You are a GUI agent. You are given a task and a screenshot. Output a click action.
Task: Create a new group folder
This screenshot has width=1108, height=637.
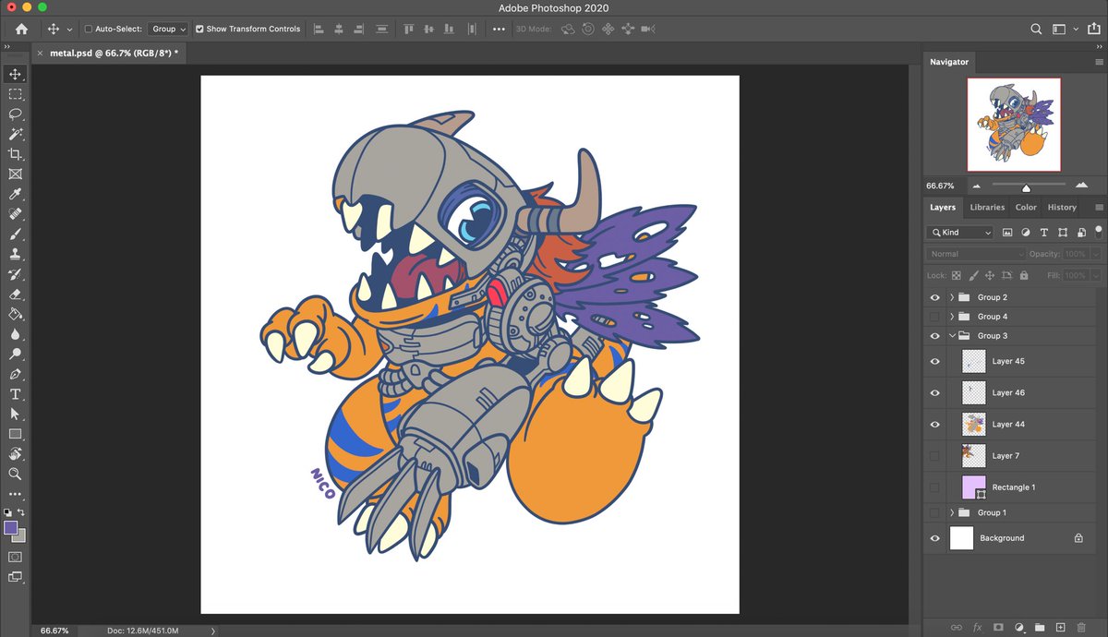tap(1039, 627)
